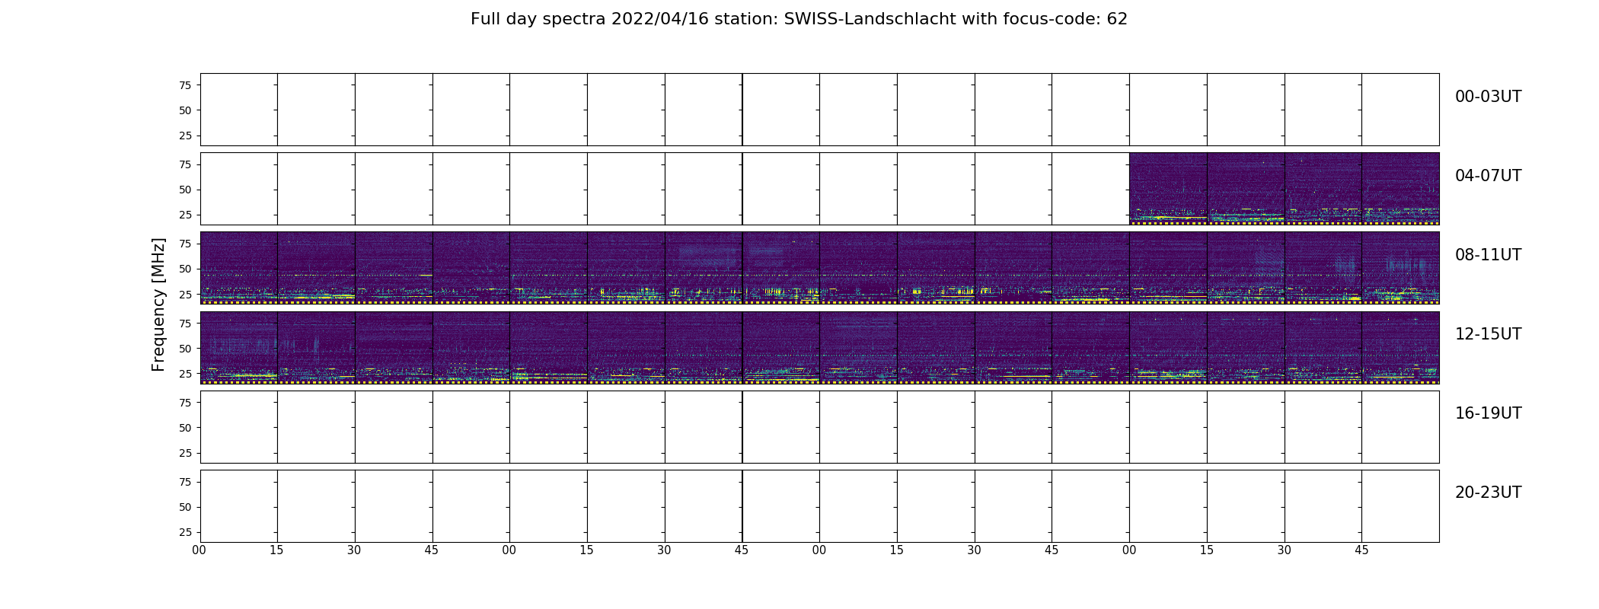1599x609 pixels.
Task: Click the 20-23UT row label
Action: 1488,493
